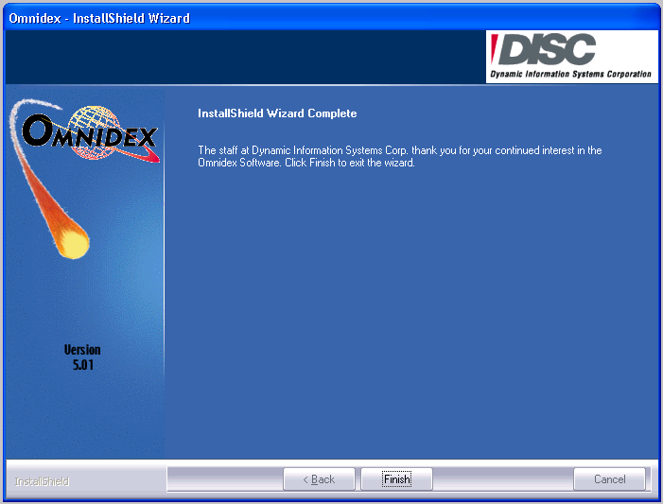Viewport: 663px width, 504px height.
Task: Select the Version 5.01 label
Action: click(x=82, y=356)
